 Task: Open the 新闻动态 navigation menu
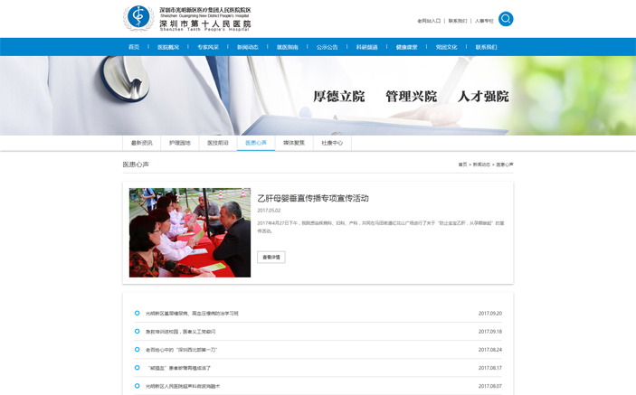[x=248, y=47]
